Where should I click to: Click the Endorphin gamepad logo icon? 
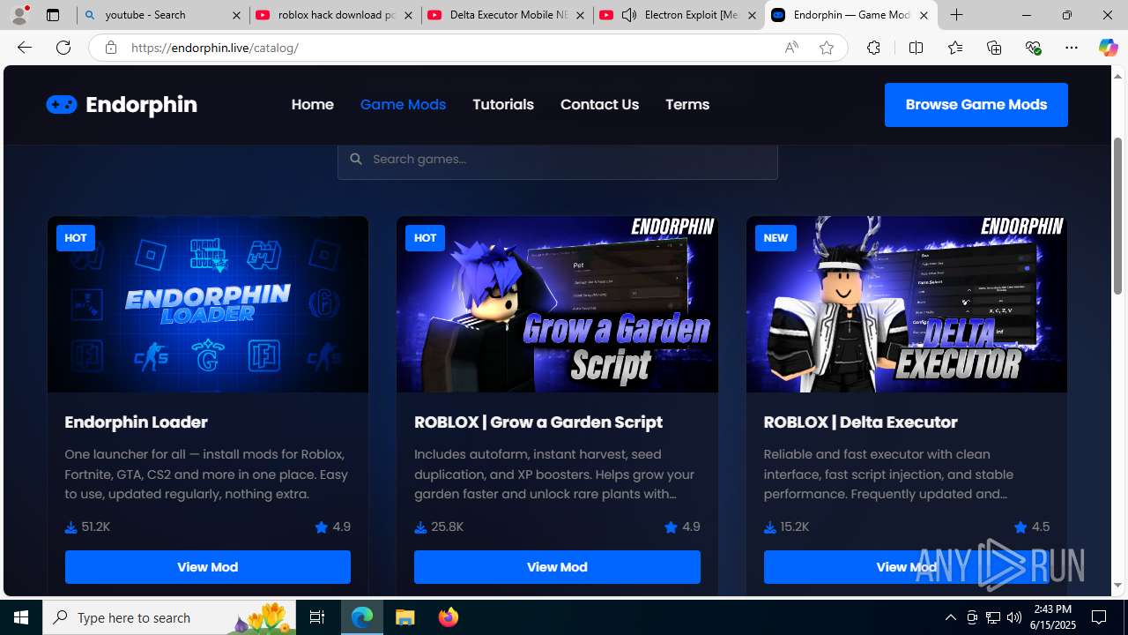62,104
